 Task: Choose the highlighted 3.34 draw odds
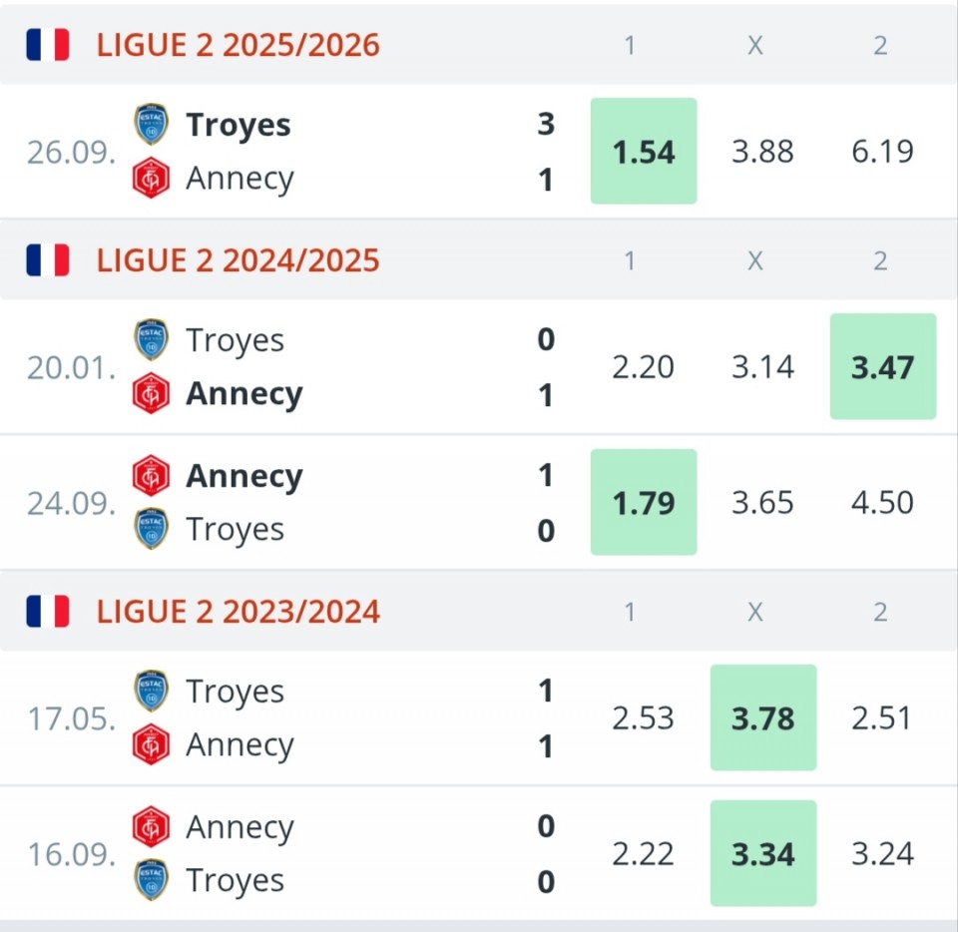coord(763,854)
